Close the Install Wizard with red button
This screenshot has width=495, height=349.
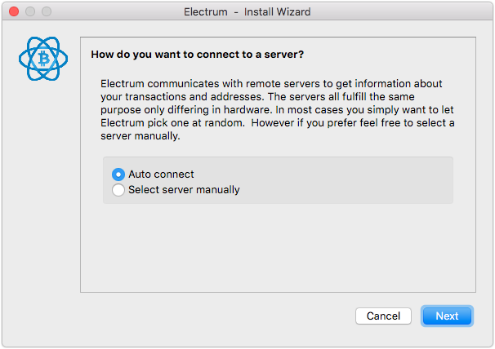pos(14,11)
